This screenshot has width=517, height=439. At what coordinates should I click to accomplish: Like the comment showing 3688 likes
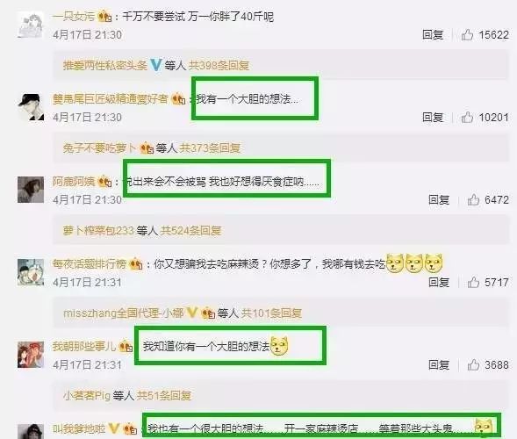click(473, 364)
